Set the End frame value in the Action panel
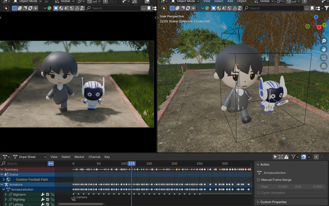Viewport: 329px width, 206px height. point(308,187)
